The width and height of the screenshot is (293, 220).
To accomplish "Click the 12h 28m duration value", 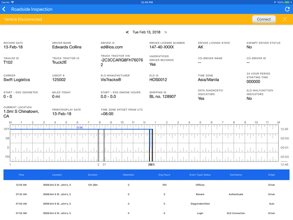I will coord(93,185).
